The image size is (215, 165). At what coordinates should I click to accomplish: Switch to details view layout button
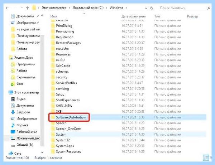pos(206,157)
